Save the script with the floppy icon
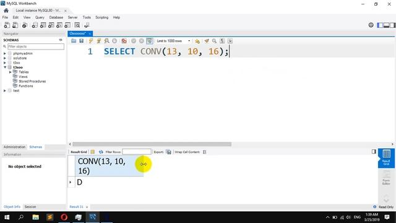 [x=81, y=41]
